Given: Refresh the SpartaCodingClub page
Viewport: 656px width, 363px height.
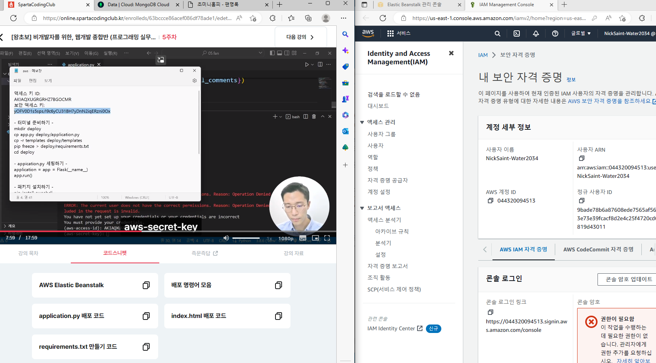Looking at the screenshot, I should [x=13, y=18].
